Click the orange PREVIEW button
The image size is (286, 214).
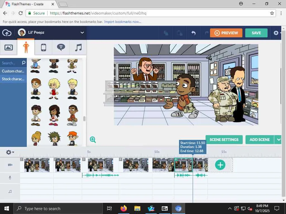(226, 33)
